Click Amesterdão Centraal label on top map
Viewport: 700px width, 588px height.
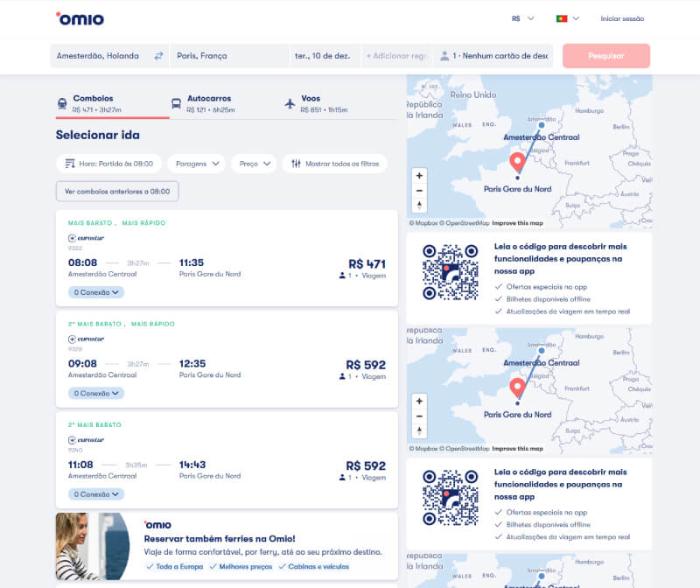click(x=542, y=137)
